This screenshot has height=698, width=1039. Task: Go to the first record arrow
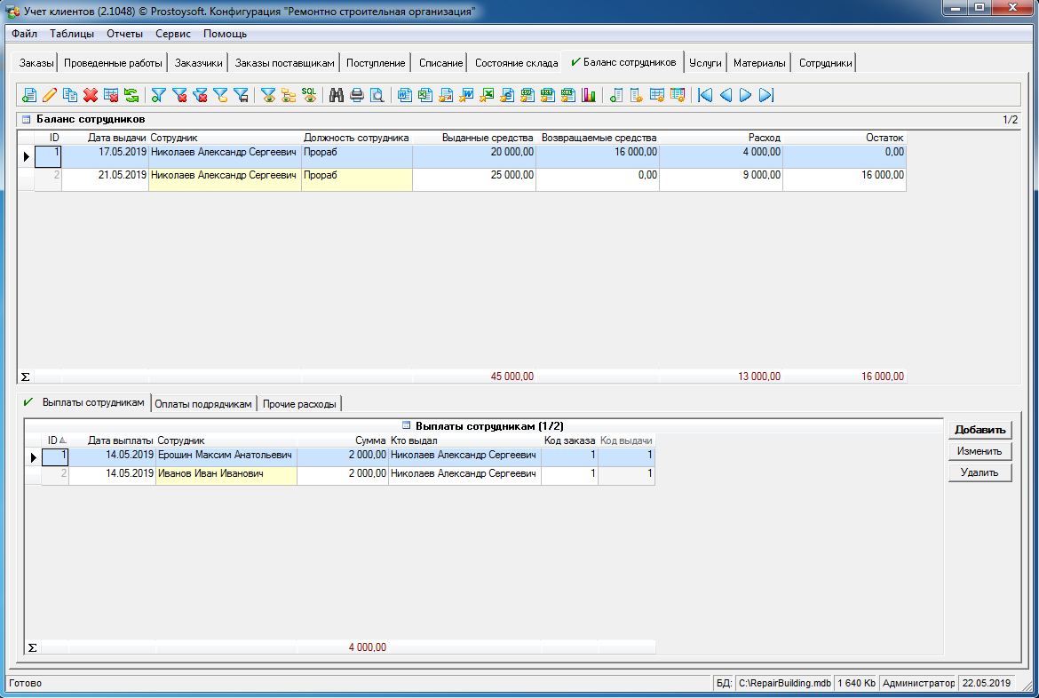pos(705,95)
